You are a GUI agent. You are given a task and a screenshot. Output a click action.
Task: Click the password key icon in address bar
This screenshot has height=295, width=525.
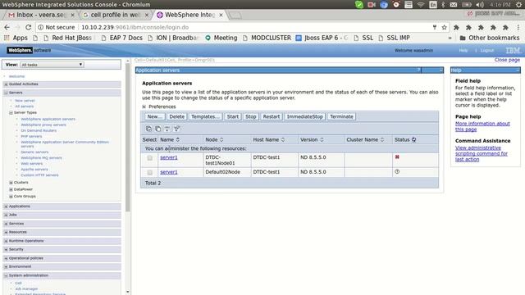click(x=435, y=27)
